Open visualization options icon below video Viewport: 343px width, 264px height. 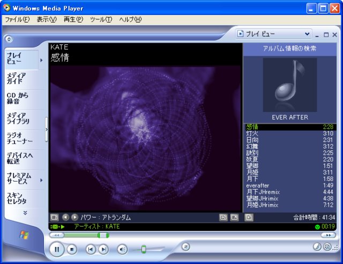pyautogui.click(x=54, y=217)
